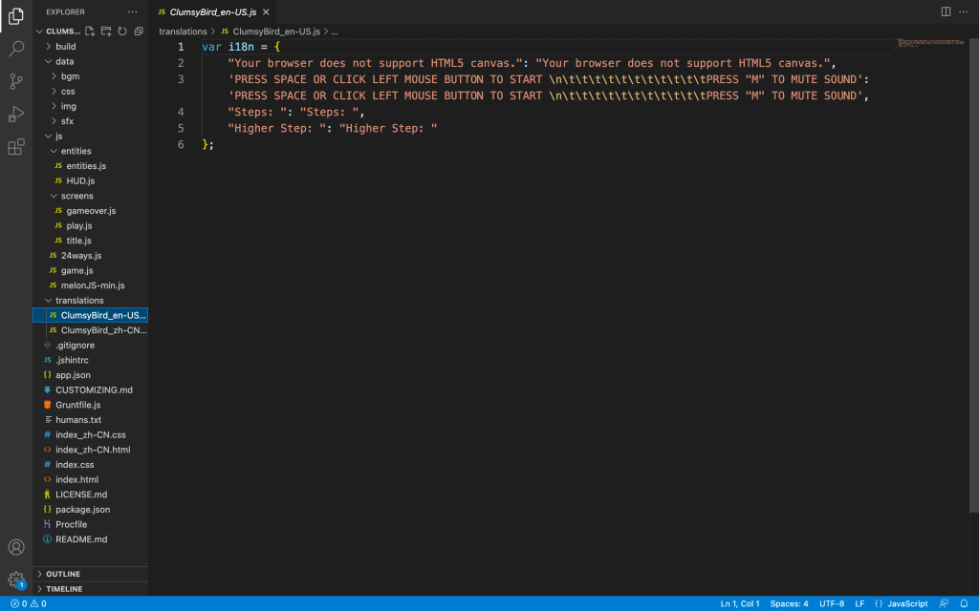Click the New Folder icon in Explorer

(x=105, y=32)
